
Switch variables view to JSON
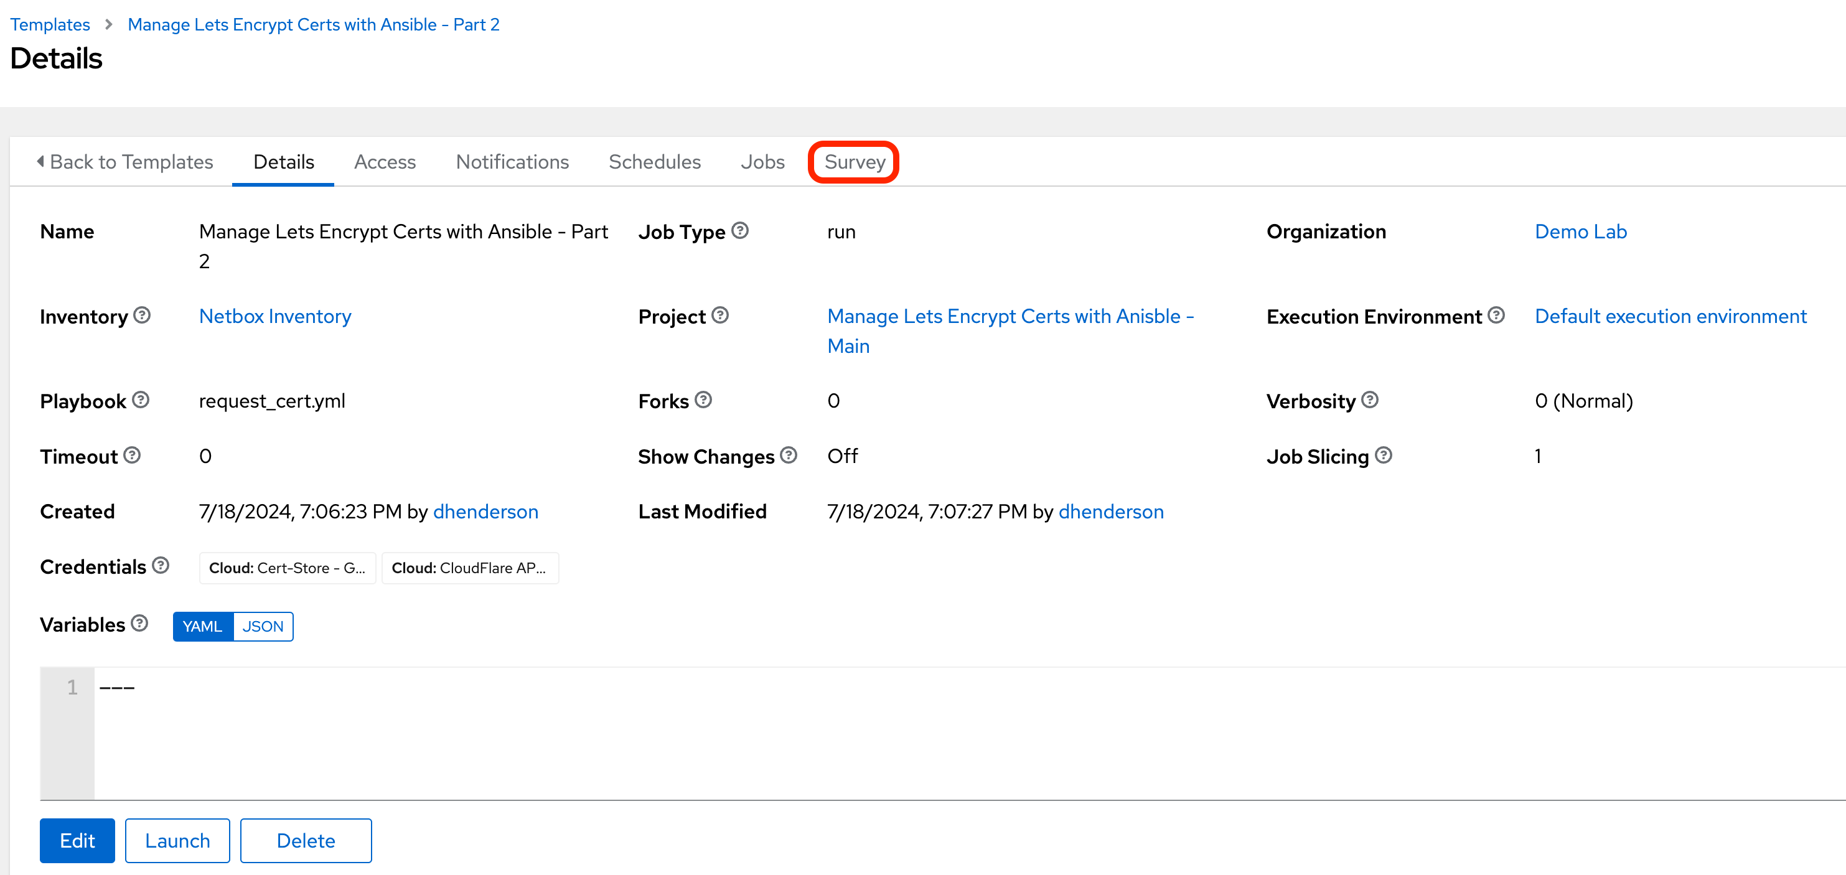pyautogui.click(x=263, y=626)
